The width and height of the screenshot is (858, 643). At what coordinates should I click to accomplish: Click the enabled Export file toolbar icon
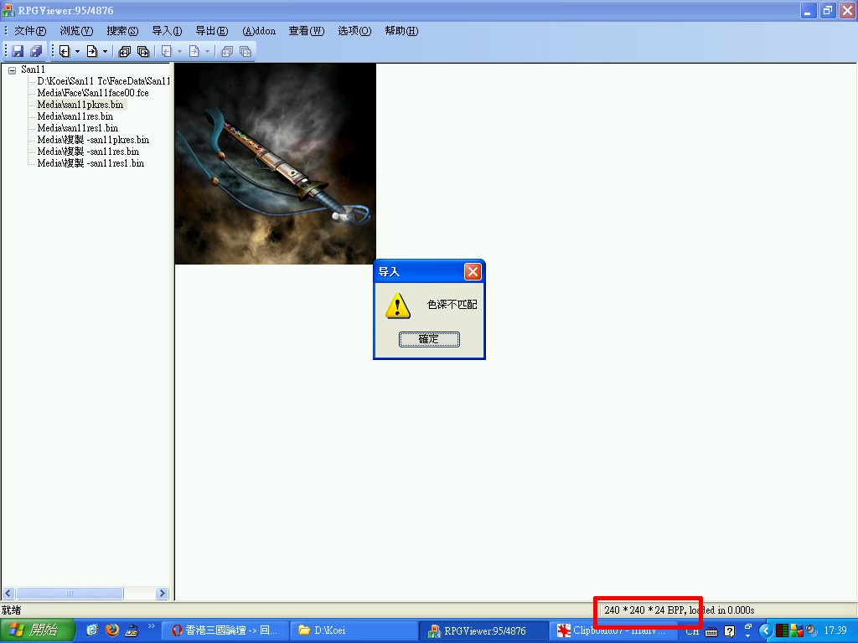(92, 51)
